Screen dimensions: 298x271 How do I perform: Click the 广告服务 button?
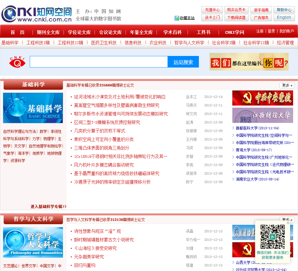(261, 18)
